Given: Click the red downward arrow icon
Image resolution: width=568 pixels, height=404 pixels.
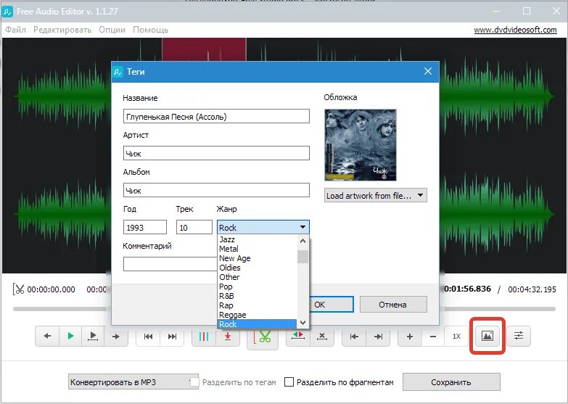Looking at the screenshot, I should [x=228, y=337].
